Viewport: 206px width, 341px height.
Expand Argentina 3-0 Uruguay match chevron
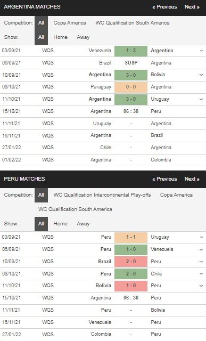[201, 99]
